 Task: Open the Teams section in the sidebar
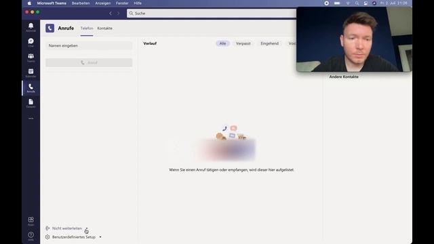31,58
